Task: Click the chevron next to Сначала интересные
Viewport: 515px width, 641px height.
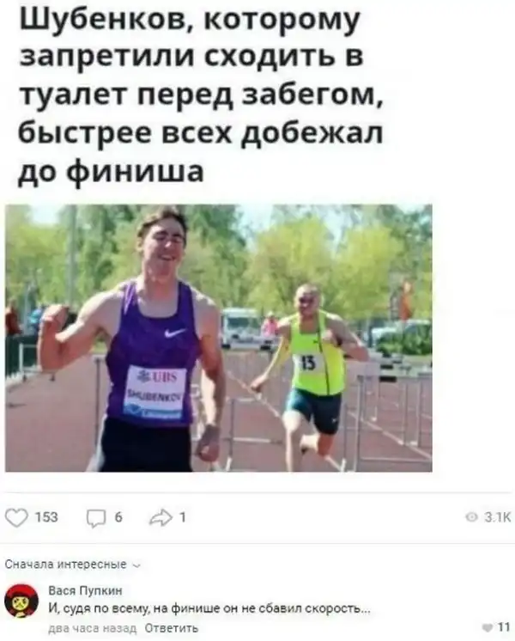Action: pyautogui.click(x=136, y=565)
